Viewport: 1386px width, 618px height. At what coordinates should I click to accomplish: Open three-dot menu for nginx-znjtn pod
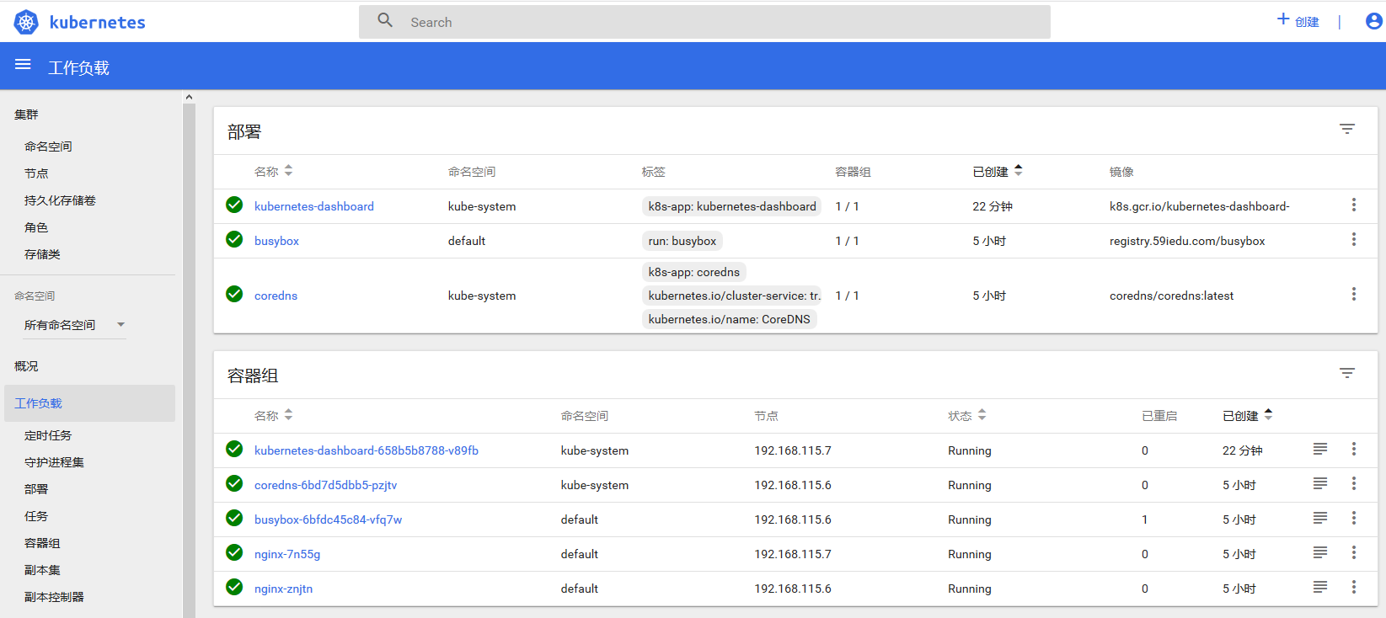click(1353, 588)
